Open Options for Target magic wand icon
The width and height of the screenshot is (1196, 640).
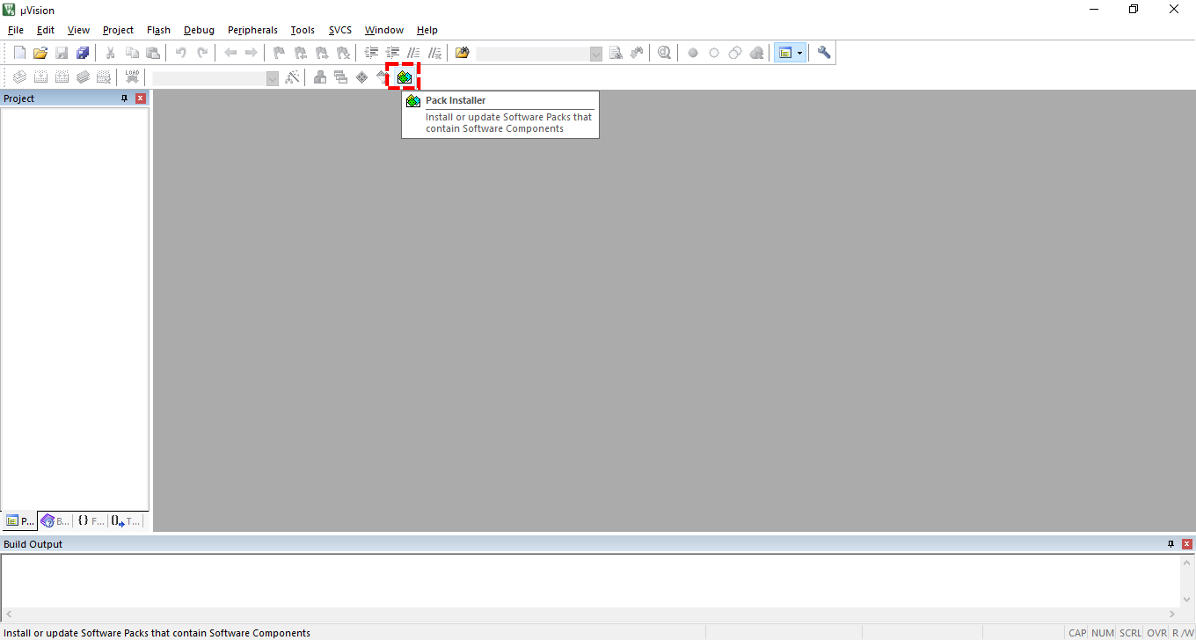click(x=292, y=77)
